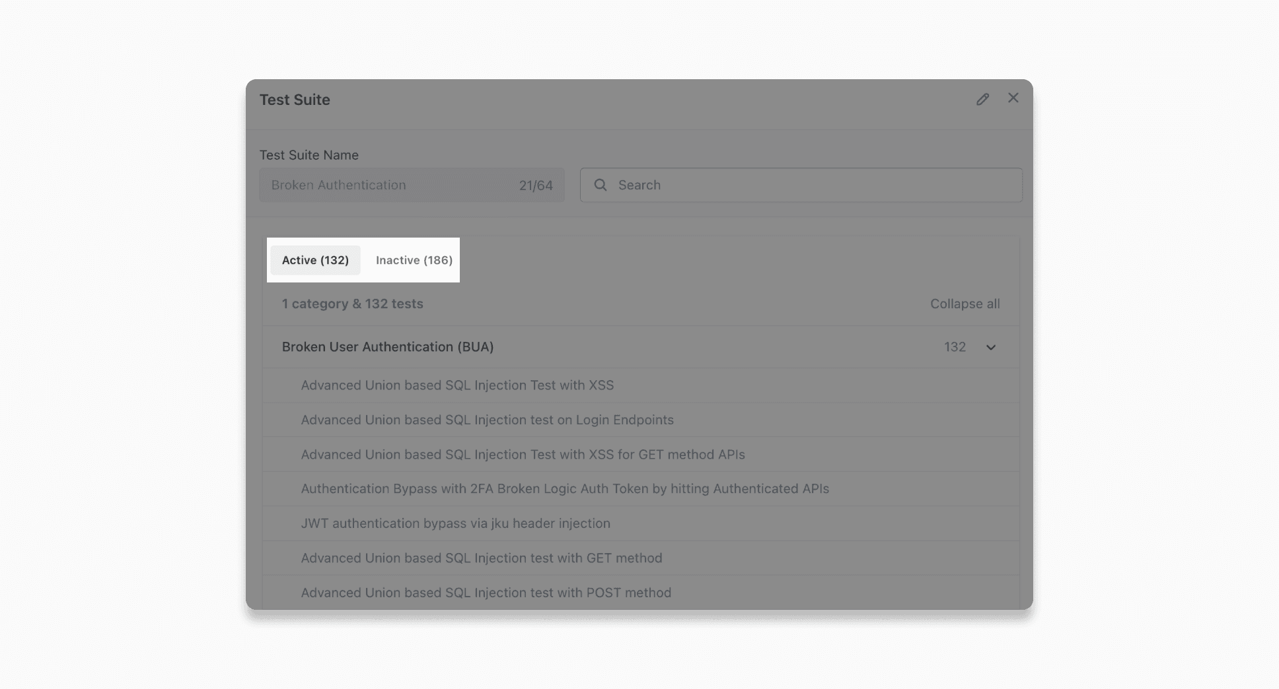
Task: Select SQL Injection Test with XSS for GET method APIs
Action: 641,454
